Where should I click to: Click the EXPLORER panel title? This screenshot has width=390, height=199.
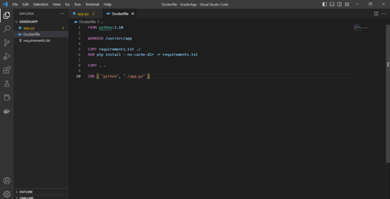(27, 14)
